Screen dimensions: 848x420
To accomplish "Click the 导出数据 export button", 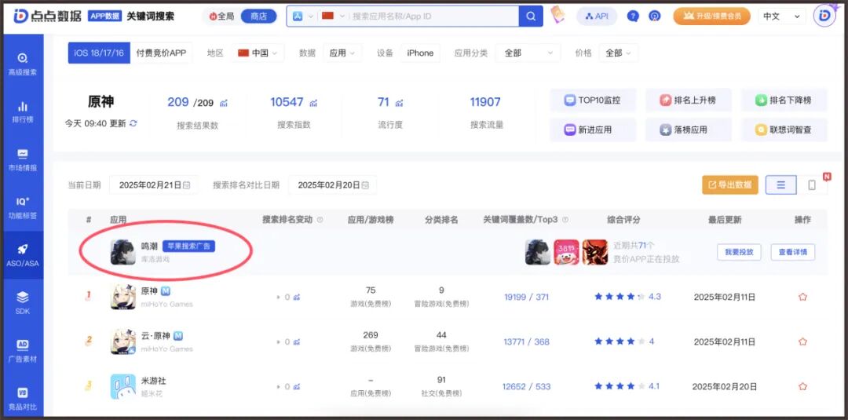I will 730,184.
